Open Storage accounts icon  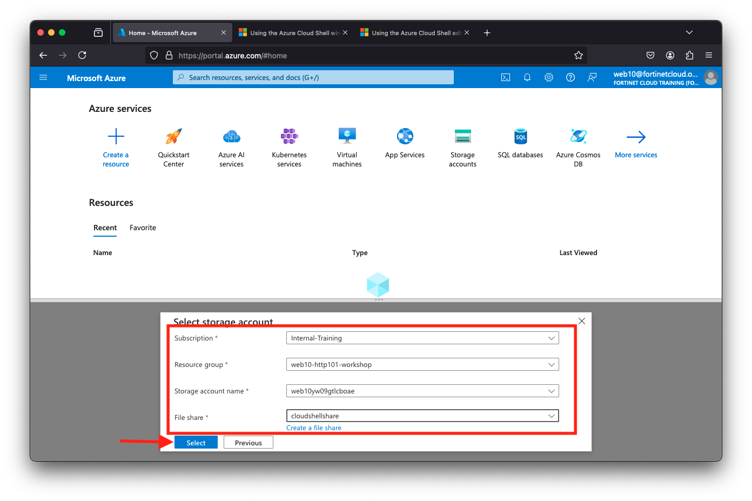(x=463, y=136)
